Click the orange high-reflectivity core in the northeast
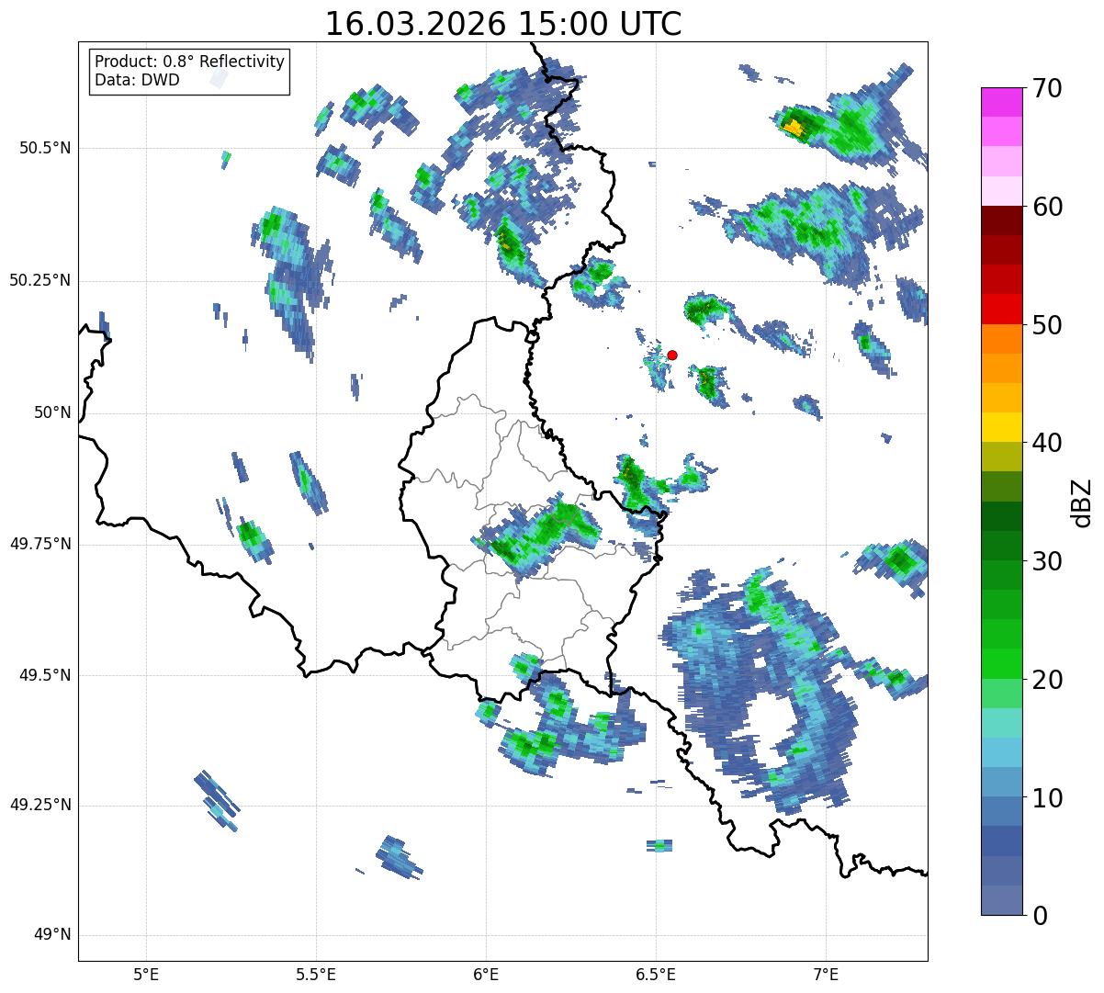This screenshot has height=993, width=1104. pyautogui.click(x=794, y=127)
